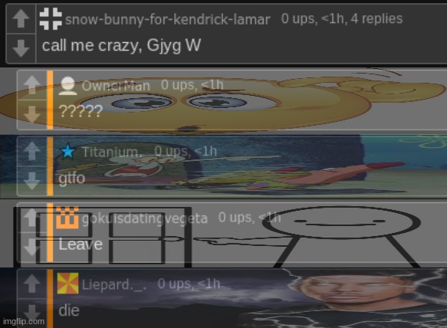Click the white cross avatar icon
Image resolution: width=447 pixels, height=328 pixels.
click(51, 19)
